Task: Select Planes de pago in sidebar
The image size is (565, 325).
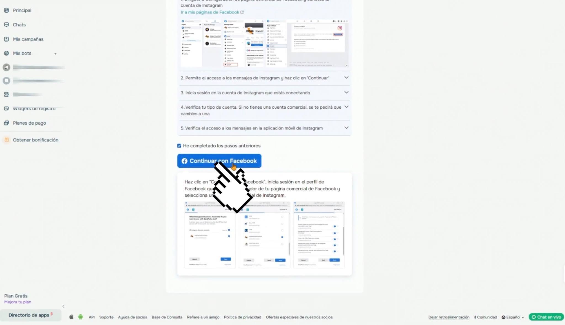Action: click(x=29, y=123)
